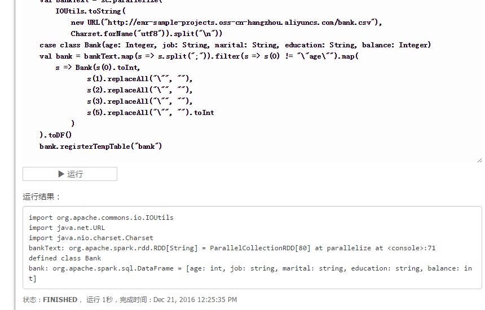The height and width of the screenshot is (310, 485).
Task: Click the "val bank = bankText.map" line
Action: (x=199, y=56)
